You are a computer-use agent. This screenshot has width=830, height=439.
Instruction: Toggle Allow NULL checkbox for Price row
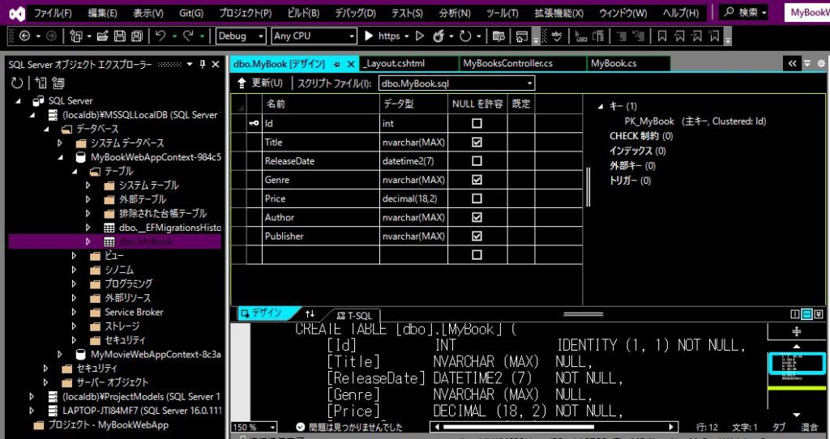tap(477, 198)
